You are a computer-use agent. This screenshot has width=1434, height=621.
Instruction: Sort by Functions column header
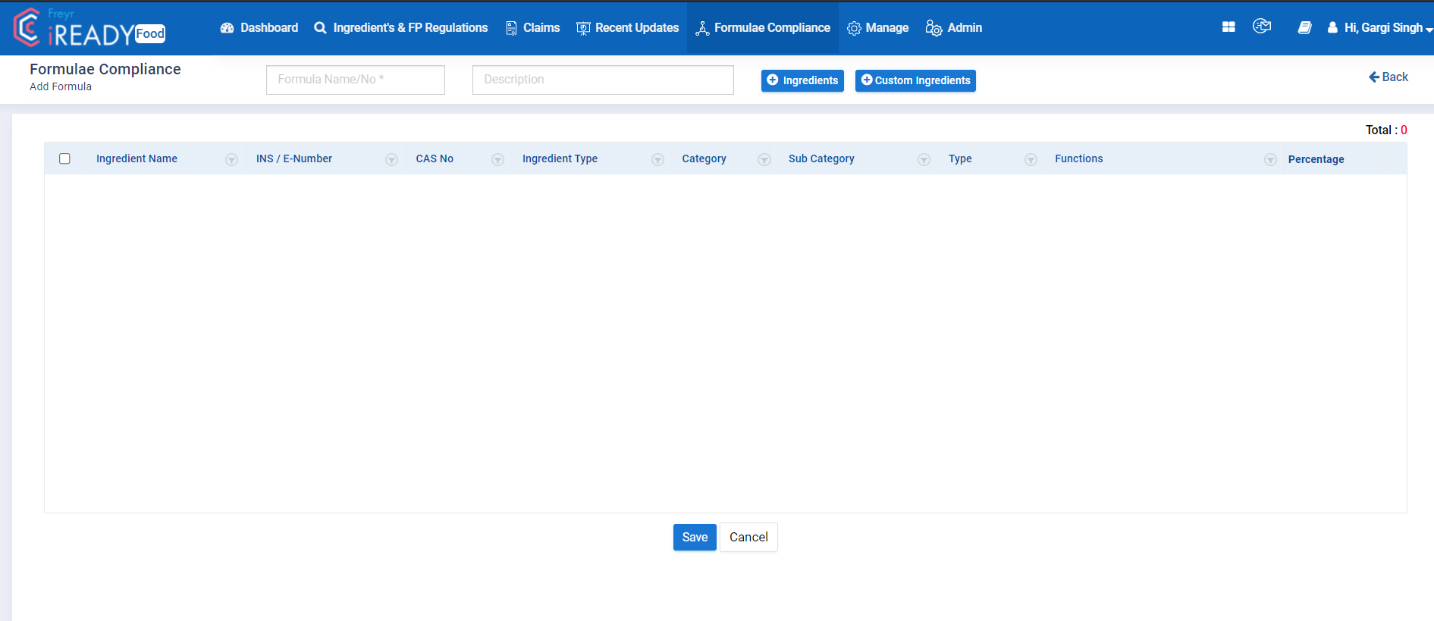click(x=1079, y=158)
